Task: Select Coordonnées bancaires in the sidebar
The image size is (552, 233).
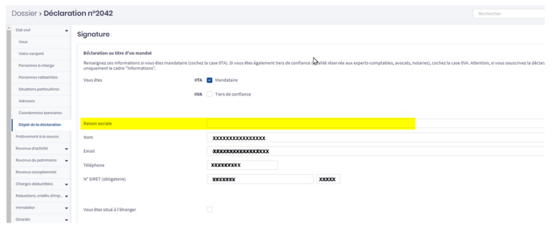Action: click(x=40, y=113)
